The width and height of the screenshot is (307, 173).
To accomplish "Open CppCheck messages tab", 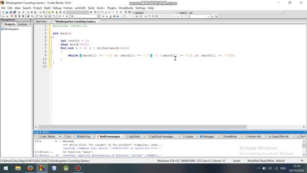I will coord(162,136).
